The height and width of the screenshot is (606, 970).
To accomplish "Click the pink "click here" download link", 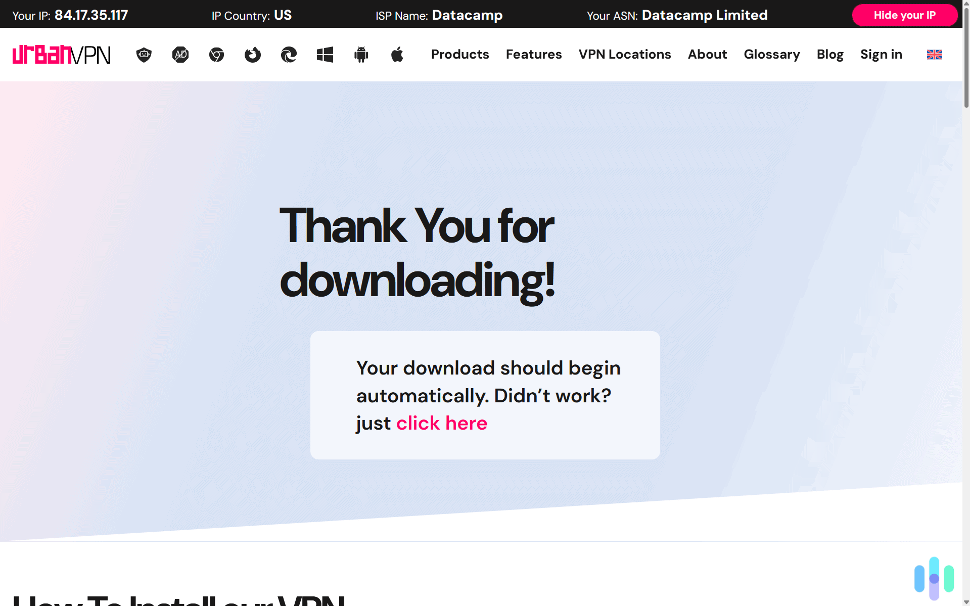I will 441,423.
